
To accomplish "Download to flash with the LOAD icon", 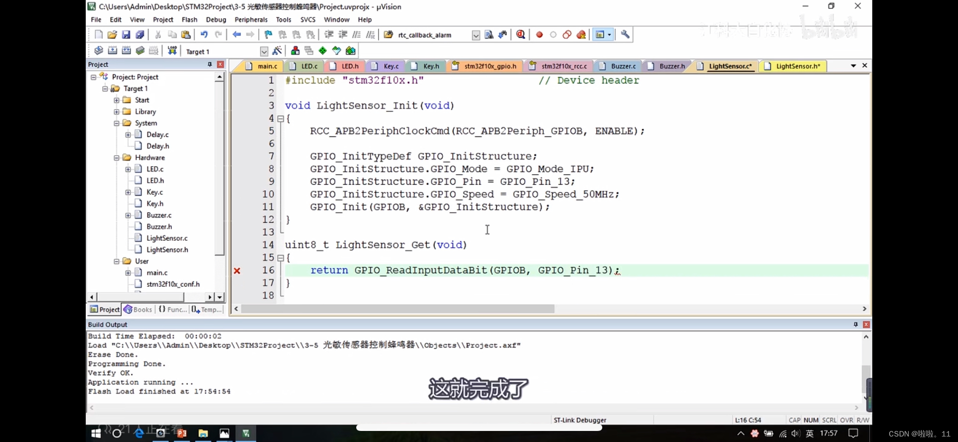I will click(172, 51).
